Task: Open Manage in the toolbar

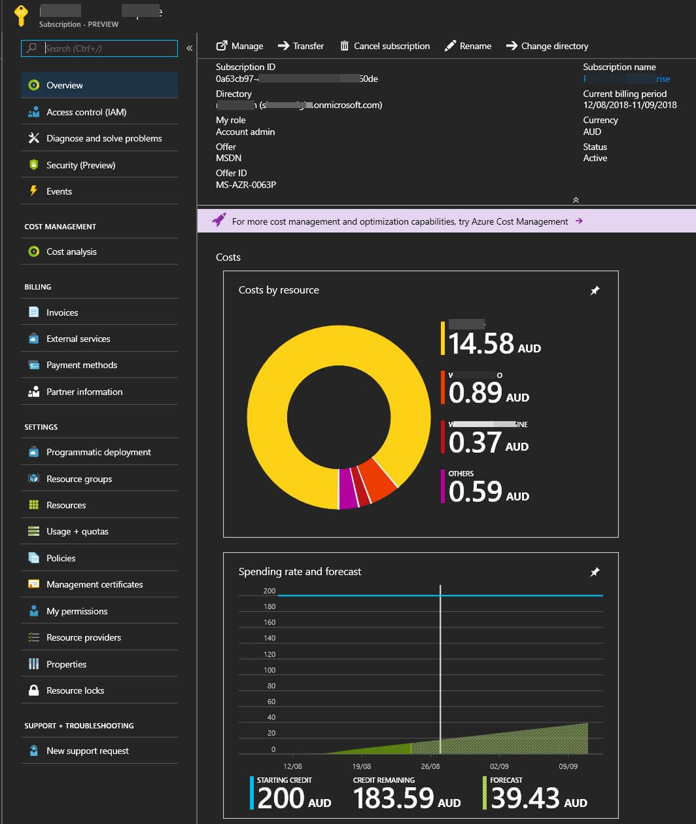Action: pos(239,46)
